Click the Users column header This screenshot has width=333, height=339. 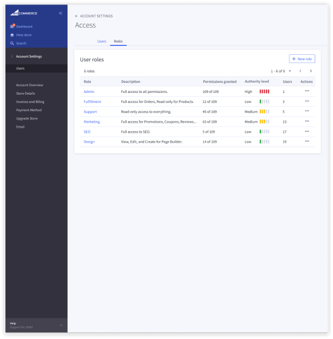click(x=287, y=81)
